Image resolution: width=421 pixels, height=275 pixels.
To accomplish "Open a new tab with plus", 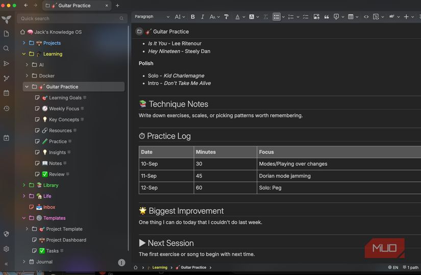I will pyautogui.click(x=117, y=6).
